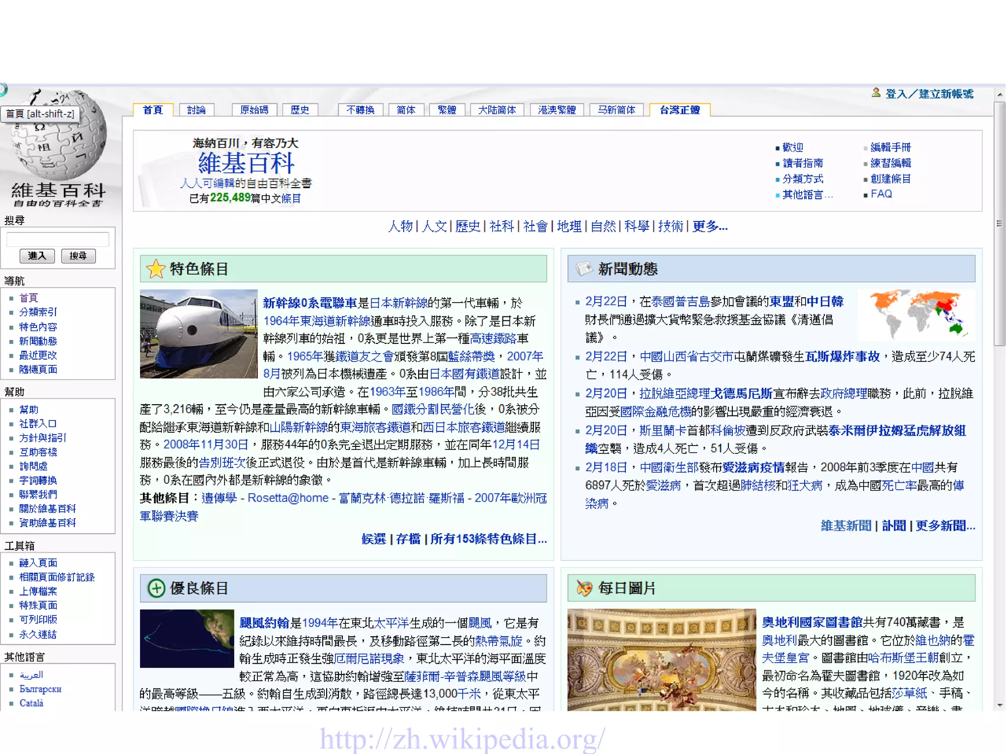This screenshot has height=754, width=1006.
Task: Open 社群入口 in help sidebar
Action: pos(38,423)
